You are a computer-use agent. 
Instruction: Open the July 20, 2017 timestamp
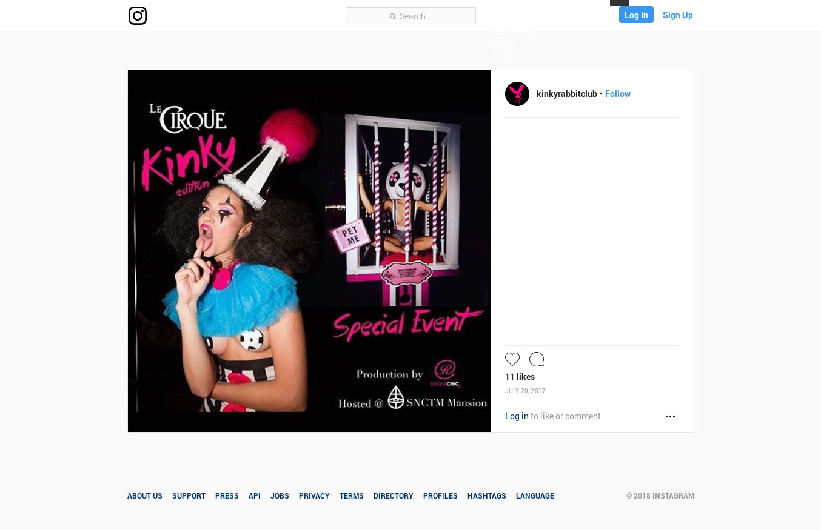click(525, 391)
